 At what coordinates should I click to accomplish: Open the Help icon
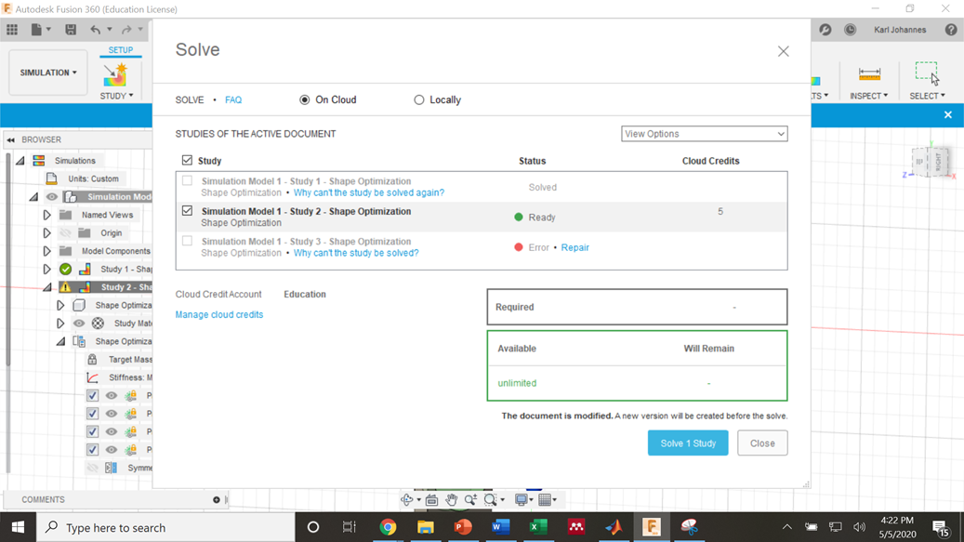pyautogui.click(x=951, y=30)
